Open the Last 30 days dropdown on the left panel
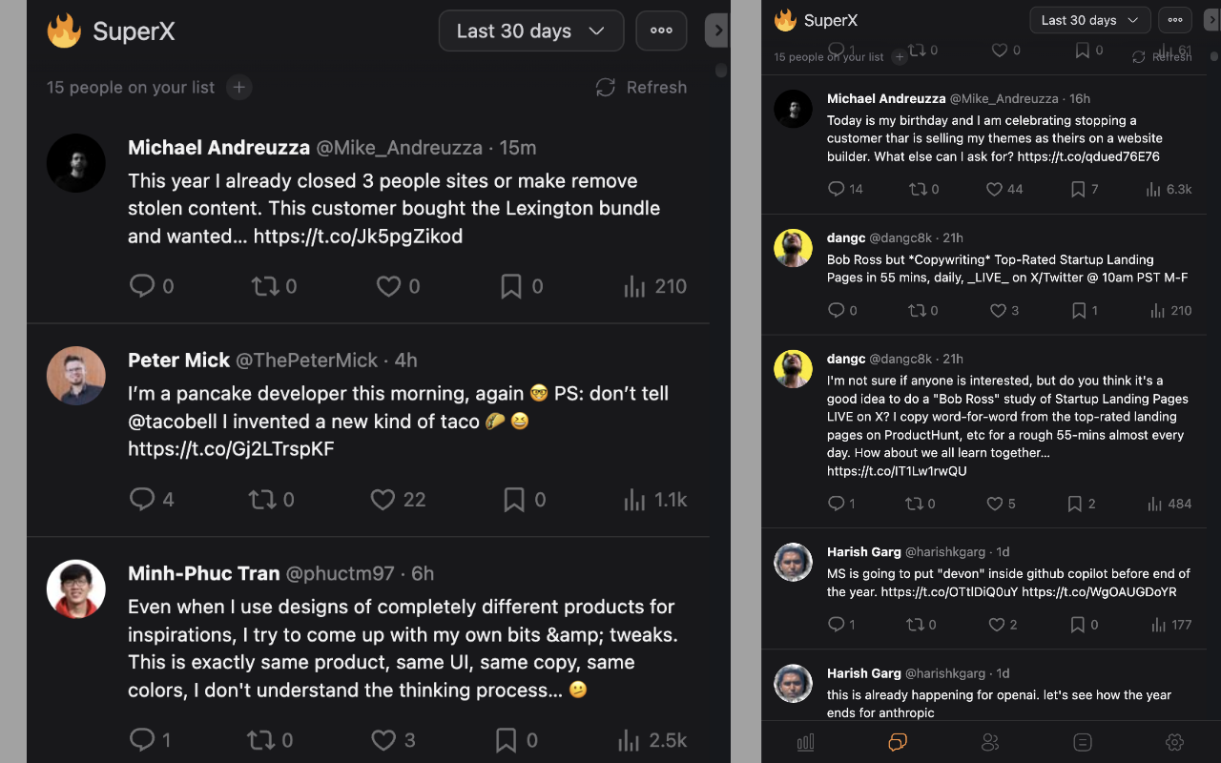Image resolution: width=1221 pixels, height=763 pixels. pos(530,31)
